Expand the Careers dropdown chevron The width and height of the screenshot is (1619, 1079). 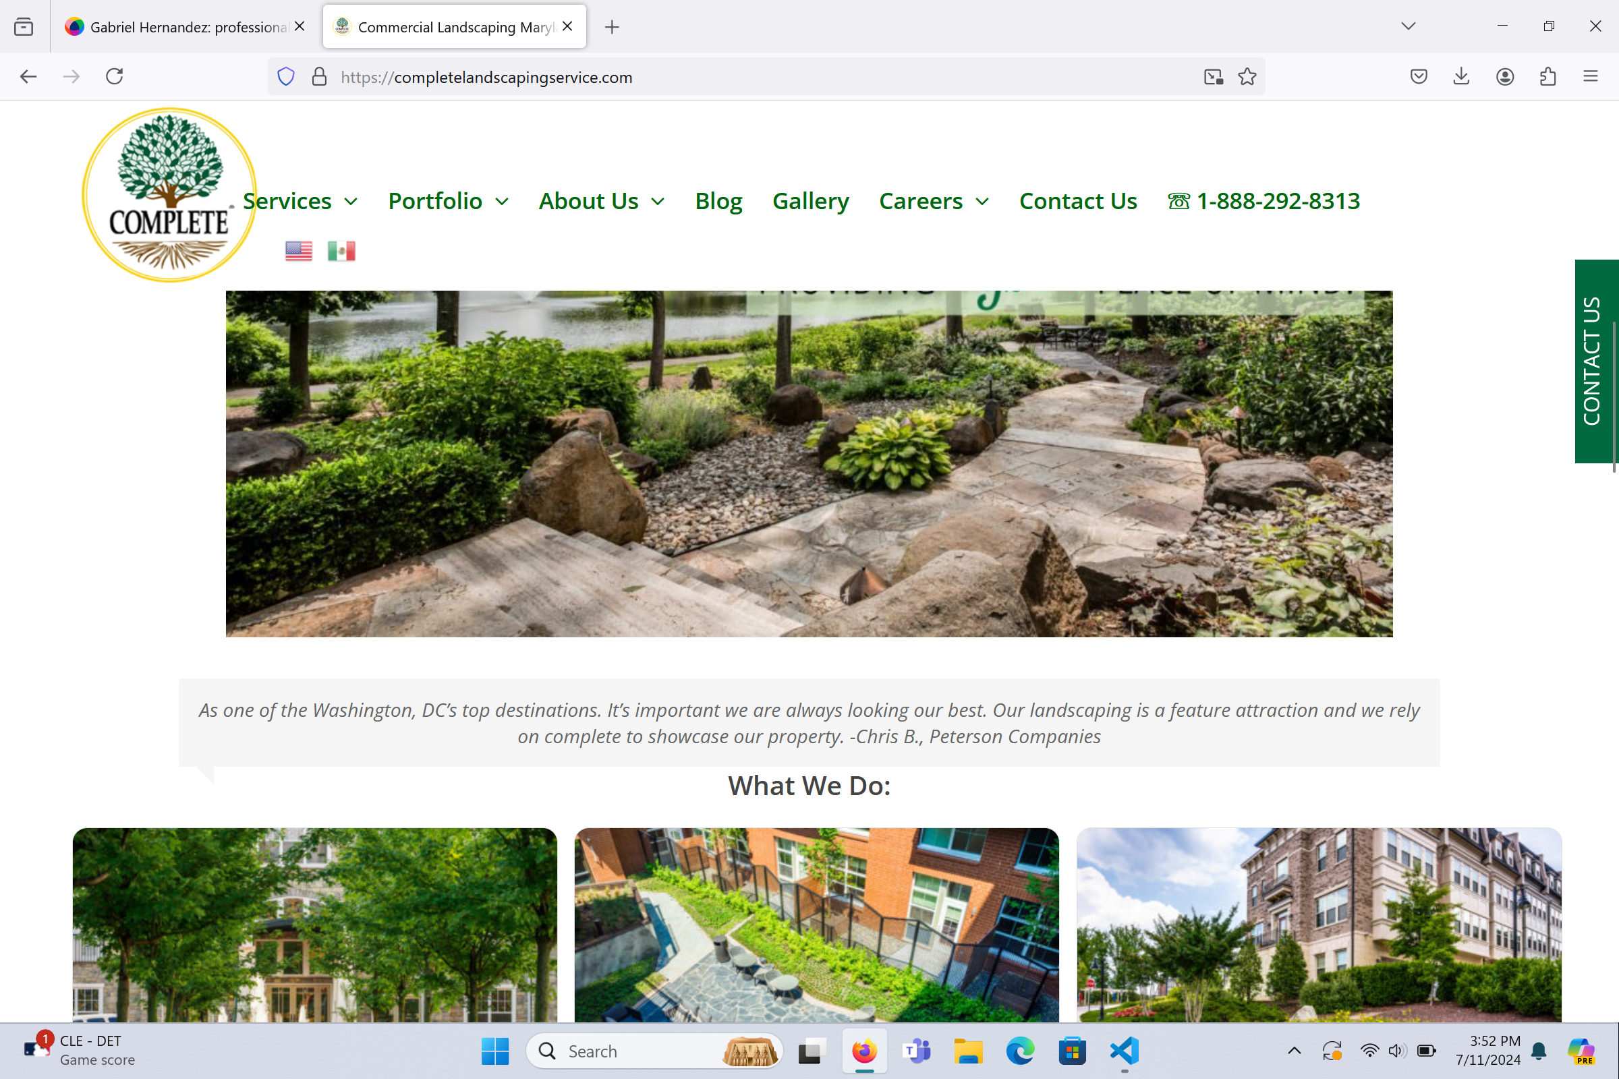tap(982, 202)
